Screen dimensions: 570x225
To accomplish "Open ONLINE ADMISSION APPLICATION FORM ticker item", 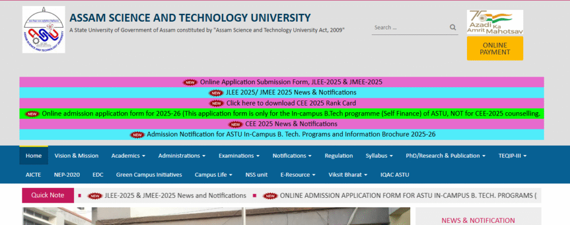I will (x=408, y=196).
